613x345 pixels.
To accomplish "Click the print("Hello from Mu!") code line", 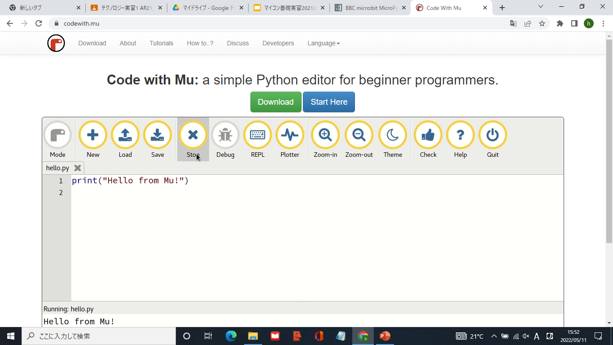I will pos(130,181).
